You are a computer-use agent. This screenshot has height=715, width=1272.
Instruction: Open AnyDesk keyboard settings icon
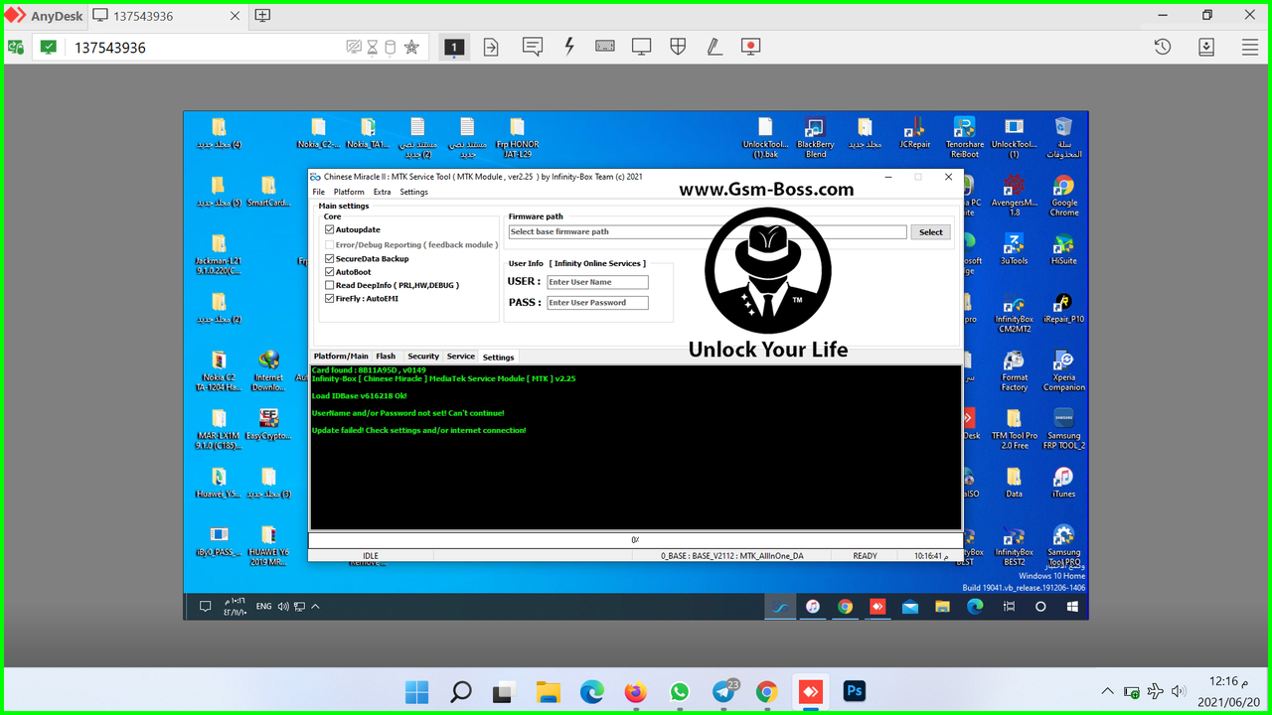tap(605, 47)
